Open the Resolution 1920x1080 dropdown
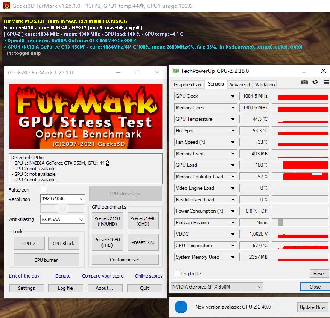The width and height of the screenshot is (330, 318). (62, 198)
